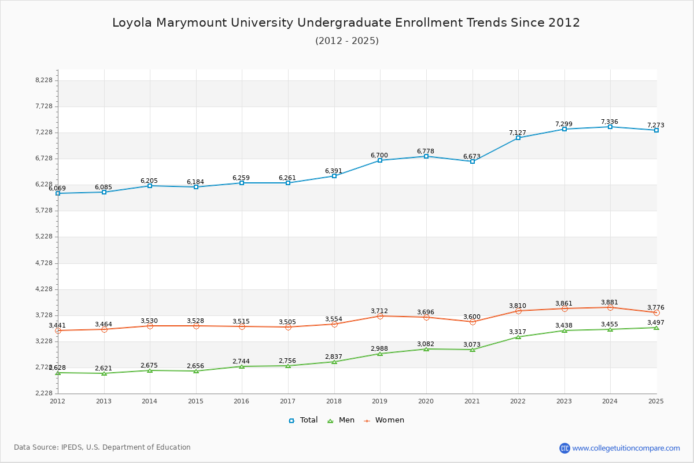Select the 2016 Women data point 3,515

pos(242,326)
